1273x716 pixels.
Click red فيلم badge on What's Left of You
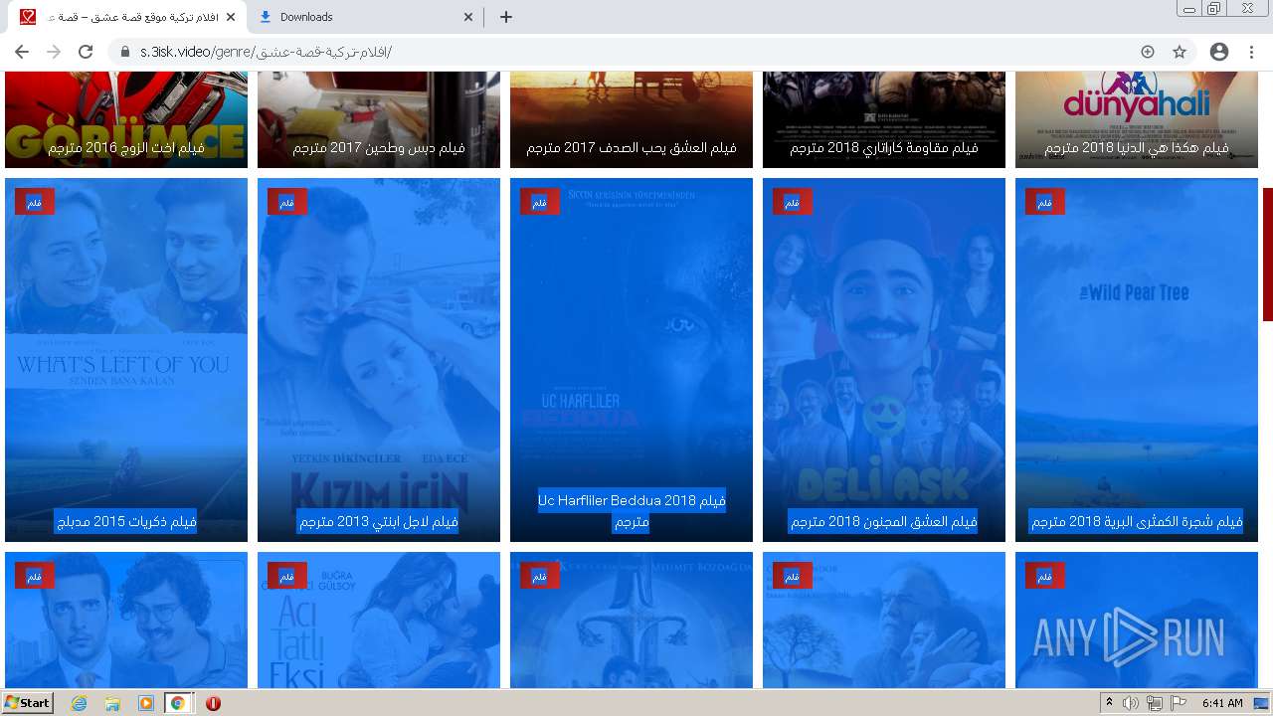point(35,202)
